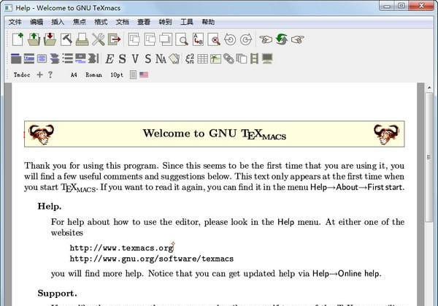The height and width of the screenshot is (306, 438).
Task: Follow the http://www.texmacs.org link
Action: pos(121,248)
